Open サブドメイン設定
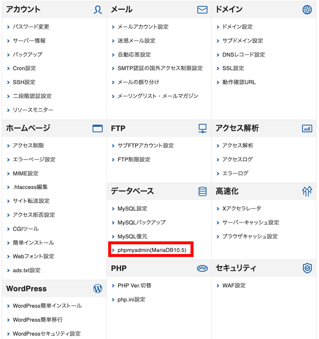Image resolution: width=319 pixels, height=339 pixels. pos(243,40)
